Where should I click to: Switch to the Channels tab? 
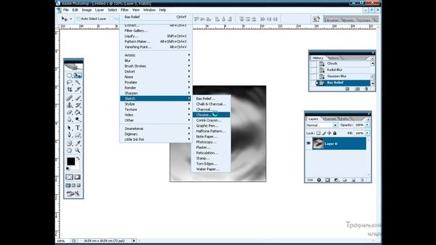[x=329, y=119]
